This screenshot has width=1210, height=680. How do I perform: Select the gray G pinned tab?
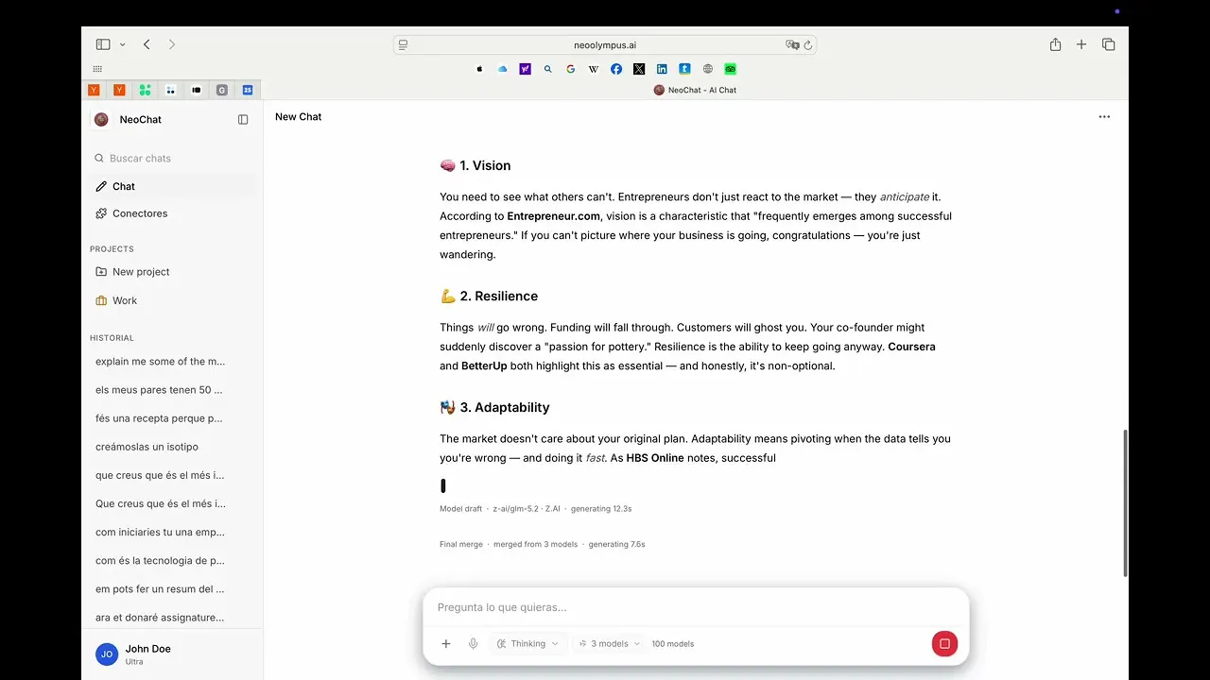point(222,90)
